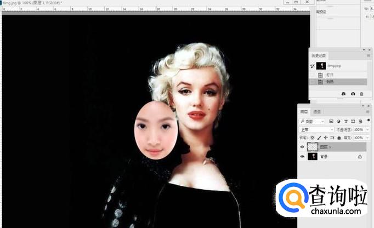This screenshot has height=228, width=374.
Task: Click the opacity 100% field
Action: 359,129
